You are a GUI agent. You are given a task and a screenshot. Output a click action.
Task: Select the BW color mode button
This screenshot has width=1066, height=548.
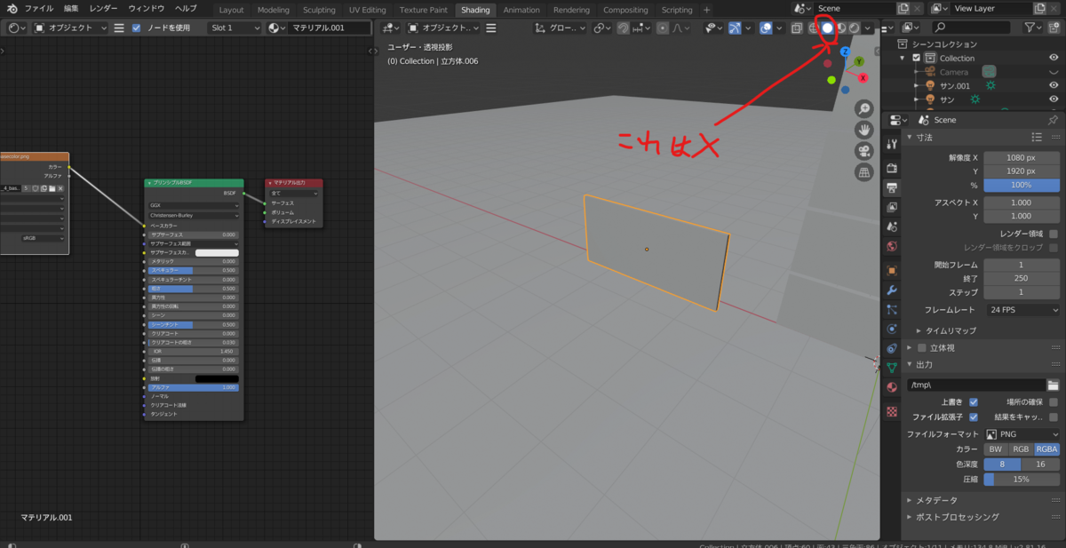click(996, 449)
